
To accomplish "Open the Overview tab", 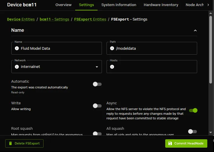I will click(64, 5).
